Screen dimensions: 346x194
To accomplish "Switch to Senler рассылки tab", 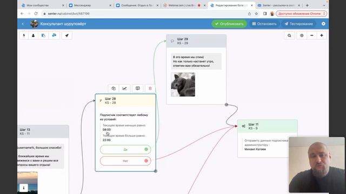I will click(278, 5).
